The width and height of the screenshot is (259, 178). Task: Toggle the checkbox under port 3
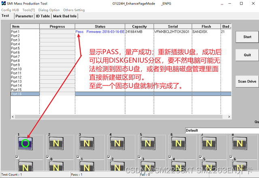(x=78, y=157)
